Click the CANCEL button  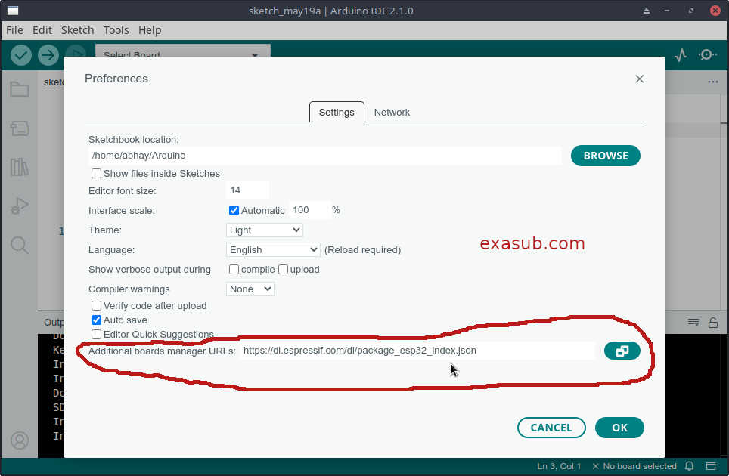click(551, 427)
